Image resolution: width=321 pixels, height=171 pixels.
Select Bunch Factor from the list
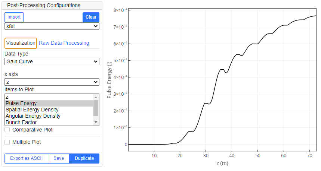[49, 122]
